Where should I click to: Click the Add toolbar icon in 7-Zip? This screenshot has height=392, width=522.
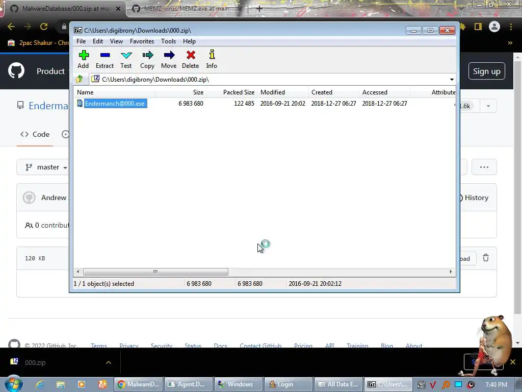tap(83, 59)
